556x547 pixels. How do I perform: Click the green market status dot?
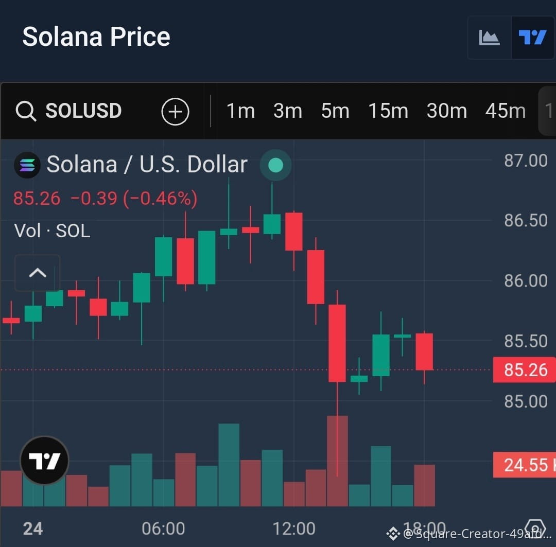point(275,165)
